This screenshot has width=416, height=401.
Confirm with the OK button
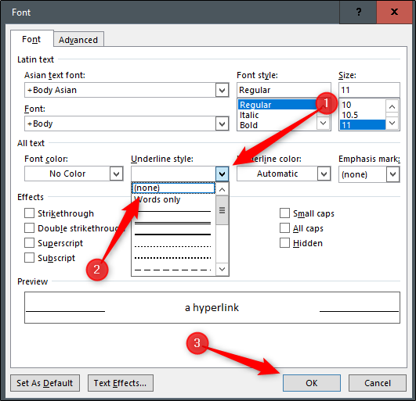[x=312, y=383]
